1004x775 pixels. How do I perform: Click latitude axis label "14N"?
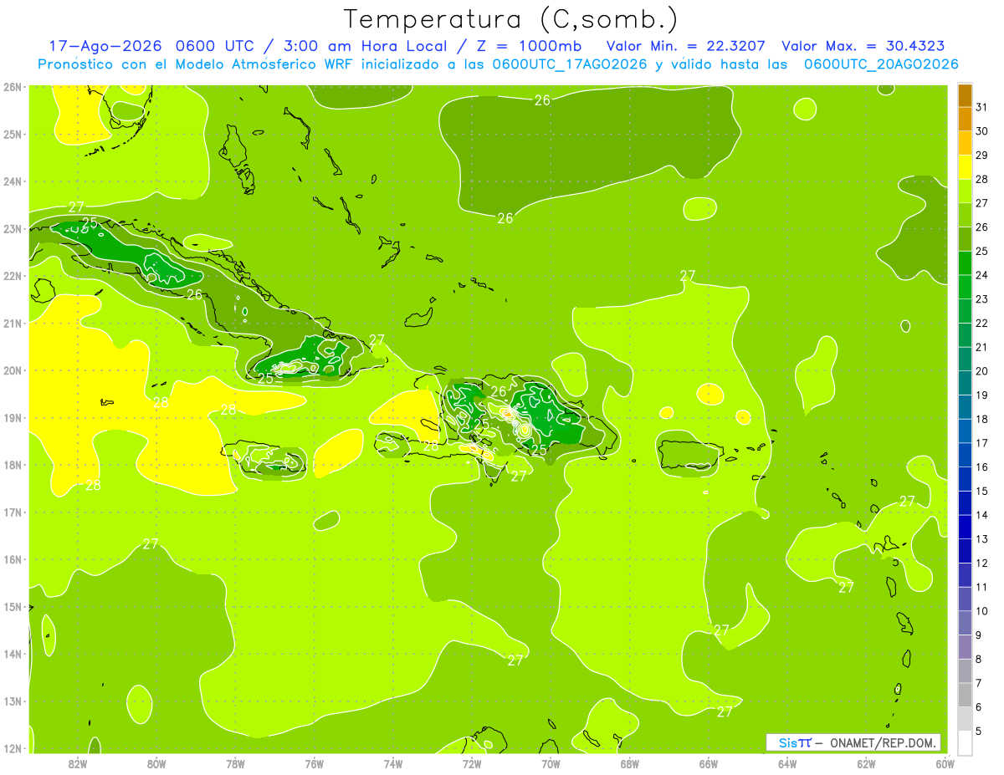[x=13, y=654]
